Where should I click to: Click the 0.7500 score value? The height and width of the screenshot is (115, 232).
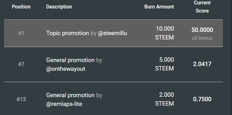click(x=202, y=99)
